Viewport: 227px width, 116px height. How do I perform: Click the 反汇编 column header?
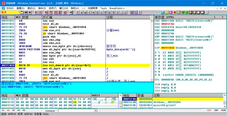[x=74, y=17]
